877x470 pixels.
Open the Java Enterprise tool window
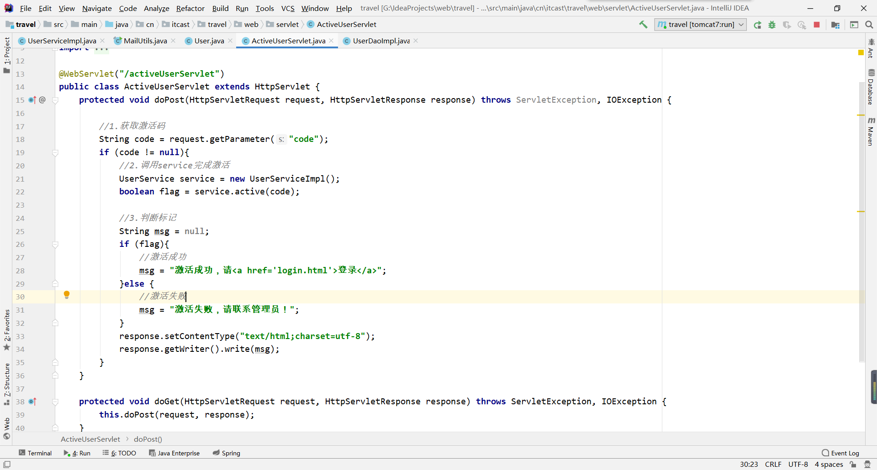174,453
